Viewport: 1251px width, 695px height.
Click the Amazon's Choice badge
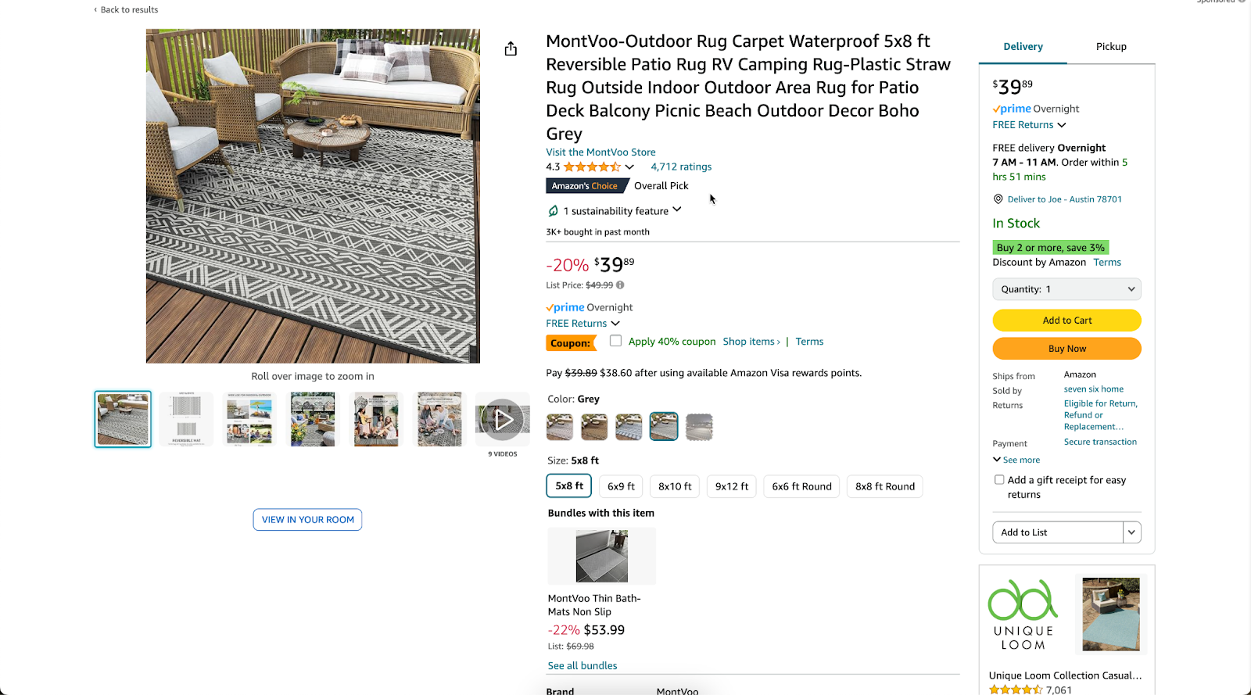pyautogui.click(x=586, y=185)
